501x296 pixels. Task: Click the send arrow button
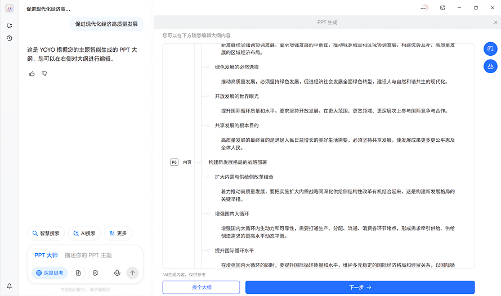[x=133, y=273]
